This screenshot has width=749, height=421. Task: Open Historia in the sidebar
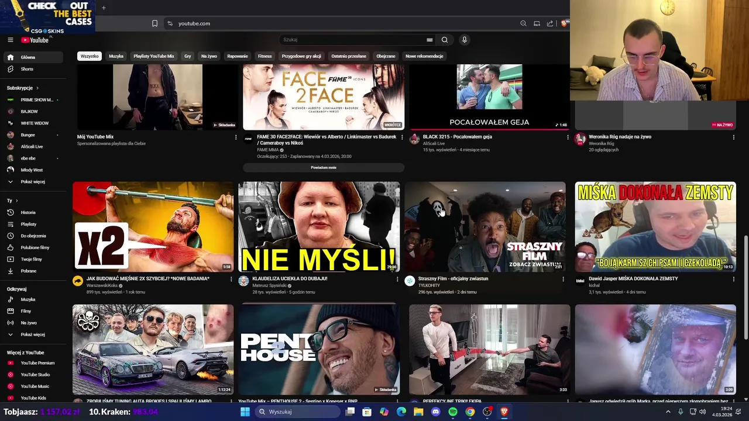[33, 212]
